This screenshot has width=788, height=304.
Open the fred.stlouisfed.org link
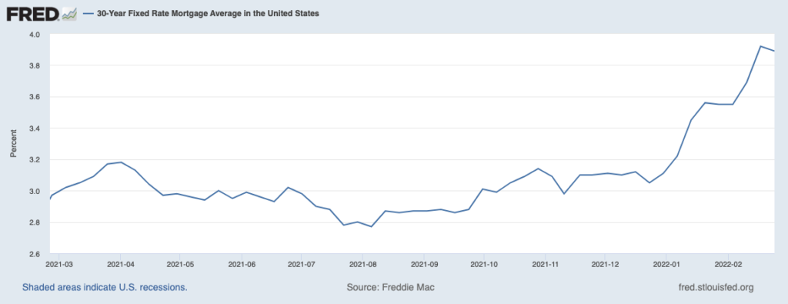click(x=716, y=288)
